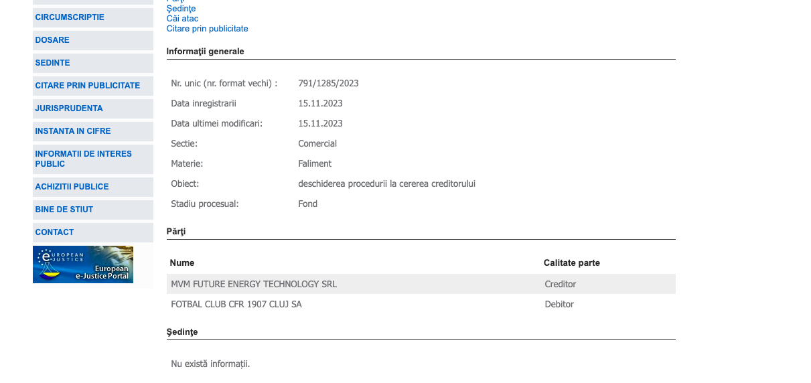
Task: Follow the Citare prin publicitate top link
Action: (x=207, y=29)
